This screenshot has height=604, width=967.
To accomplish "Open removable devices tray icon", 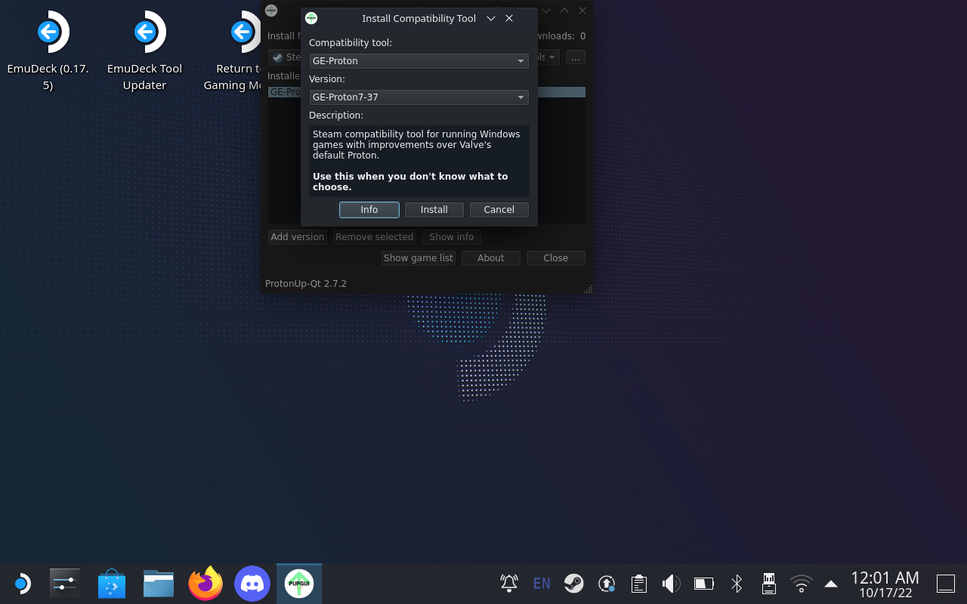I will (769, 583).
